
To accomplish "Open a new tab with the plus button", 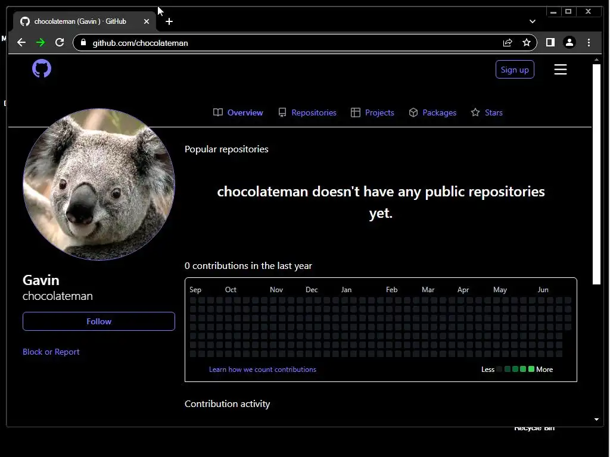I will tap(169, 21).
